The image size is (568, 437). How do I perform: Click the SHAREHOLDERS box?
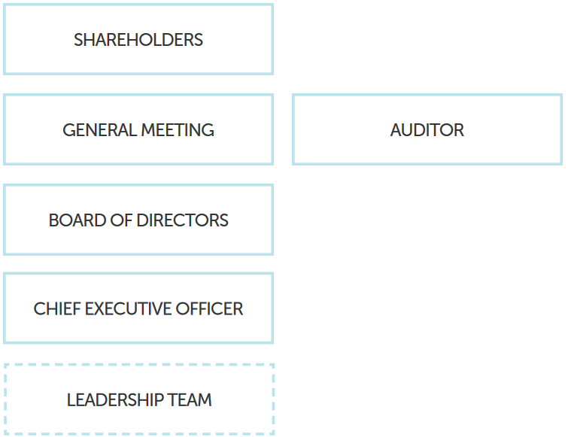pyautogui.click(x=138, y=39)
